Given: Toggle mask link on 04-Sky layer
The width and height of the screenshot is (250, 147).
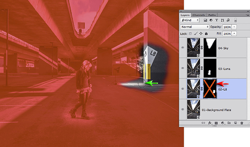Looking at the screenshot, I should tap(202, 47).
